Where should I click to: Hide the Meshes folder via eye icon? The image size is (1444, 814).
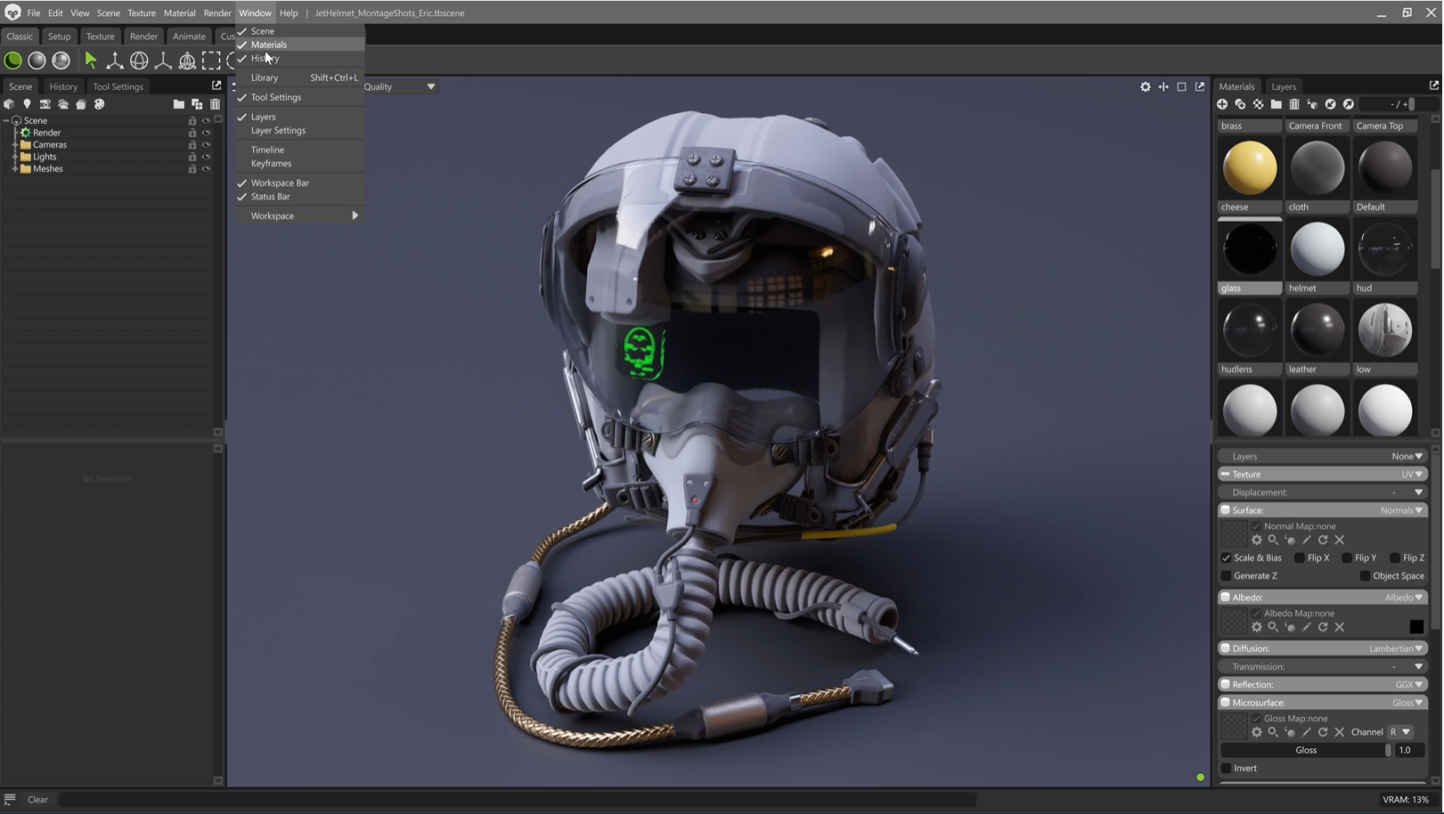pos(206,168)
